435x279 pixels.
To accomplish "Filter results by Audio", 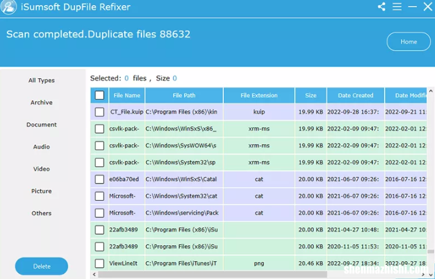I will (x=42, y=147).
